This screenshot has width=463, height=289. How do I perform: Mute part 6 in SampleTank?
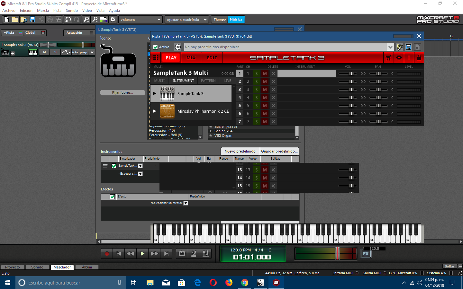(265, 114)
